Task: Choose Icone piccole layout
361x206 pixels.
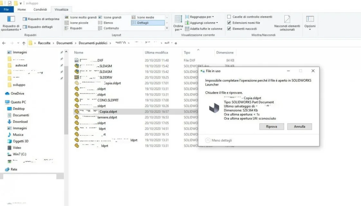Action: (77, 23)
